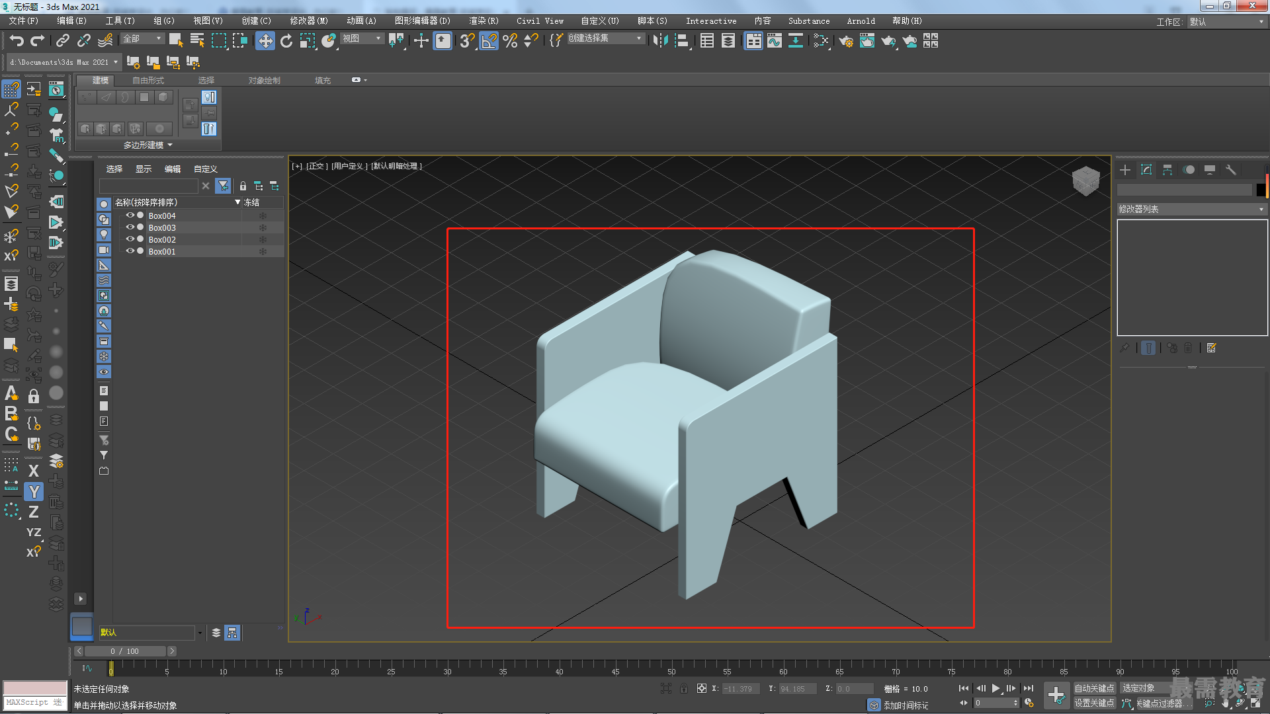Open the reference coordinate '视图' dropdown
This screenshot has width=1270, height=714.
362,38
